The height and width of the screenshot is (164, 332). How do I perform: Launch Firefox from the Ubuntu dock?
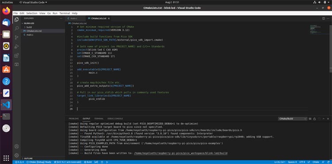click(x=6, y=11)
